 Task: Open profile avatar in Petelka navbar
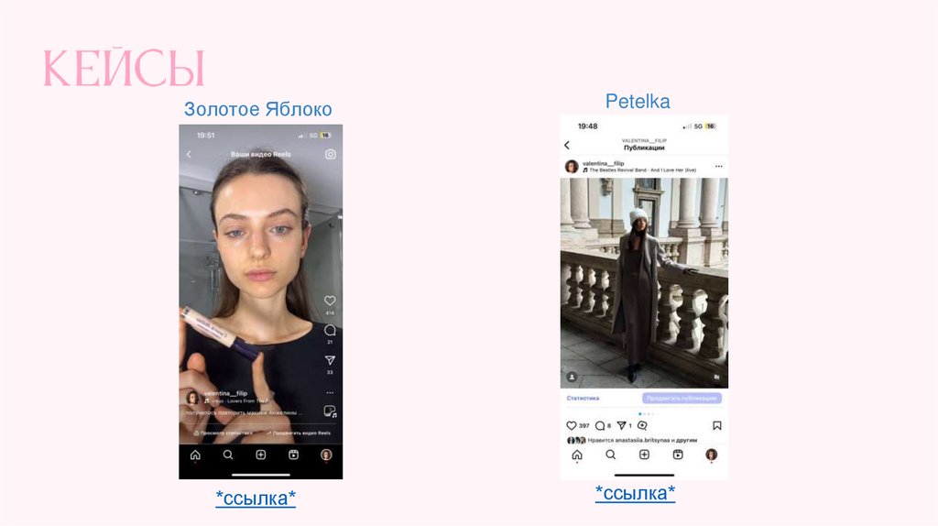[711, 455]
